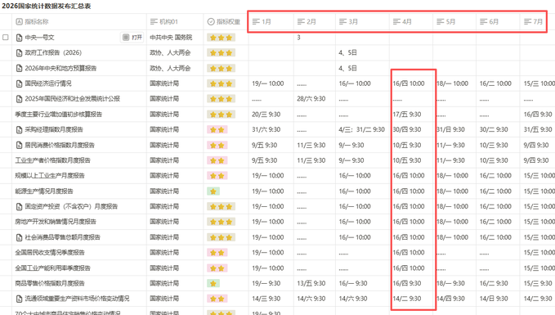Image resolution: width=555 pixels, height=315 pixels.
Task: Click page icon beside 居民消费价格指数月度报告
Action: coord(19,145)
